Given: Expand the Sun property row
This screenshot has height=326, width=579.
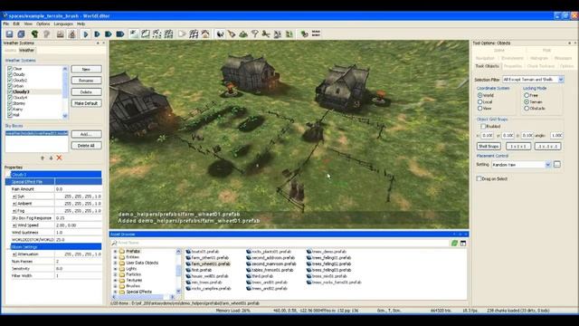Looking at the screenshot, I should click(14, 197).
